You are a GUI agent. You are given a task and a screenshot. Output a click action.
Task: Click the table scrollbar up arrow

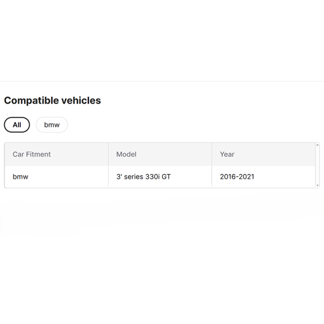click(317, 145)
